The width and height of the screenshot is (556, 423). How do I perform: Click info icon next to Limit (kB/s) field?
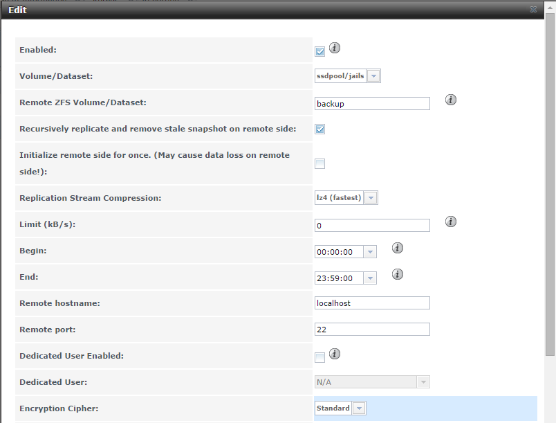tap(451, 222)
